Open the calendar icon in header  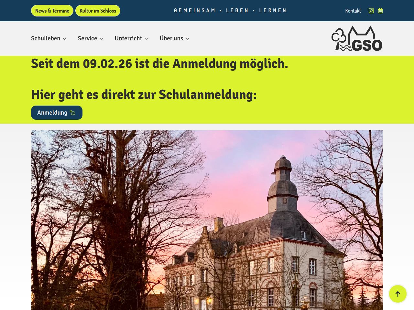[380, 11]
